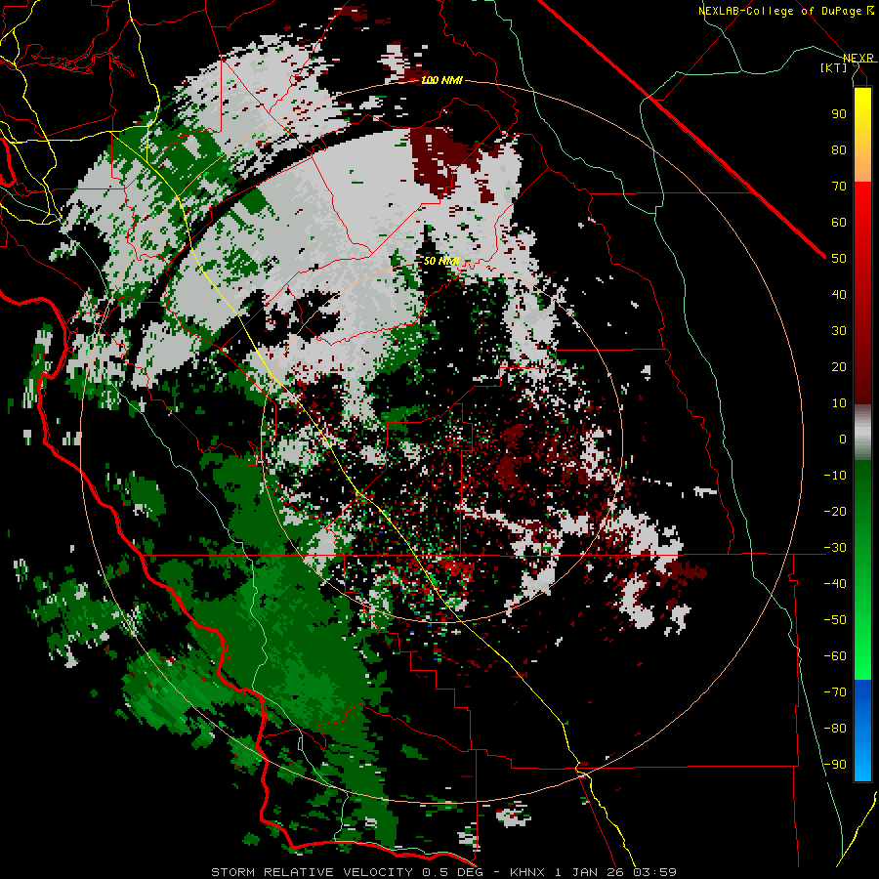The image size is (879, 879).
Task: Click the 90 value on the velocity scale
Action: [x=839, y=114]
